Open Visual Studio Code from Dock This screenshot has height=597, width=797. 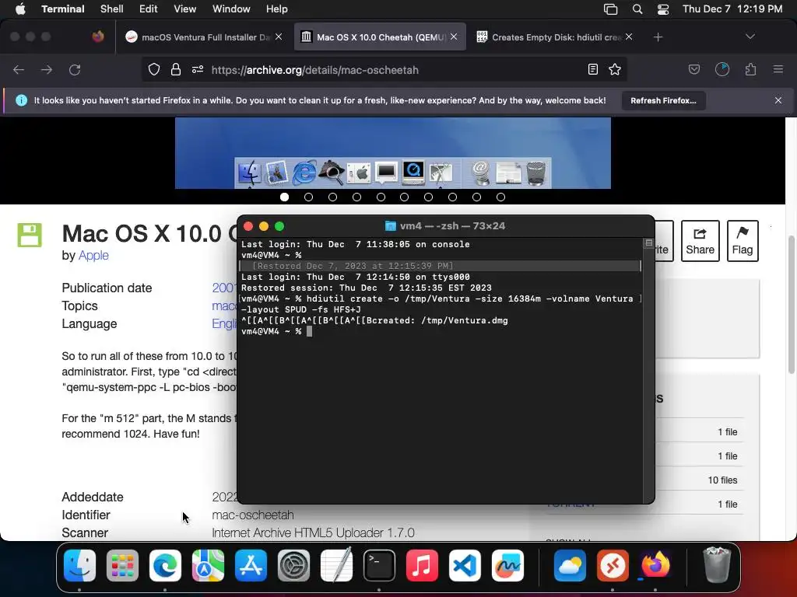pos(465,566)
